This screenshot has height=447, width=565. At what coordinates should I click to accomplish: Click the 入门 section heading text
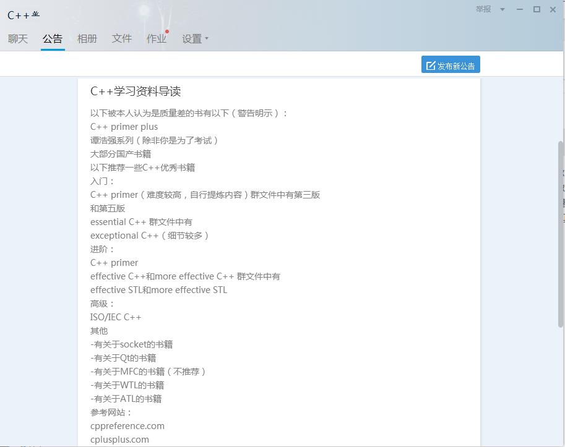click(x=100, y=181)
